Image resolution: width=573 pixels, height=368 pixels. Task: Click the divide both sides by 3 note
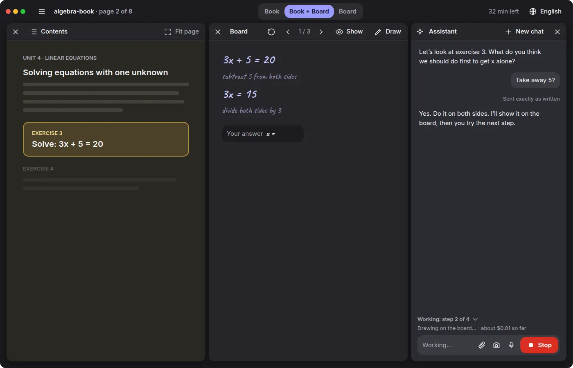click(x=252, y=110)
